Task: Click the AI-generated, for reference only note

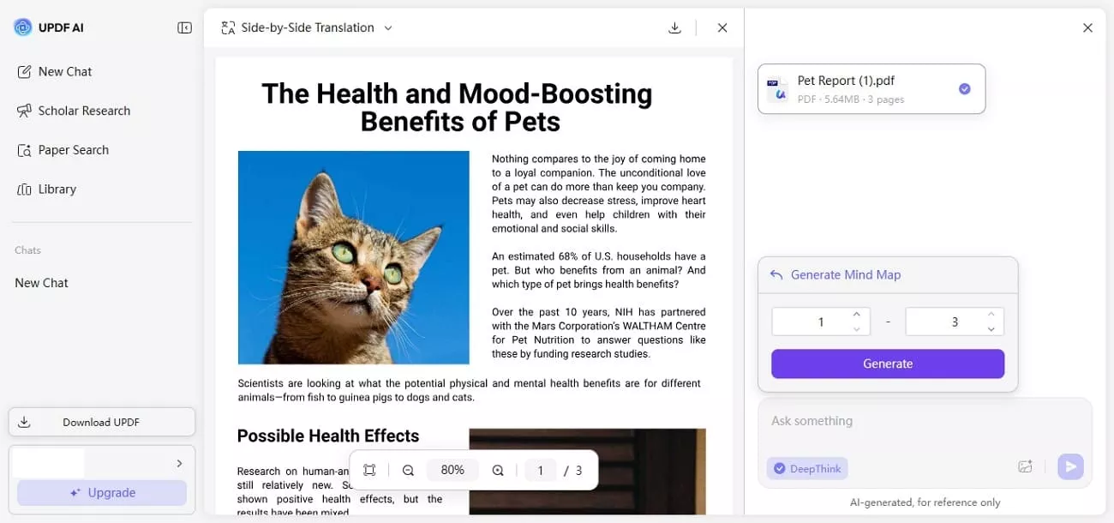Action: [x=925, y=502]
